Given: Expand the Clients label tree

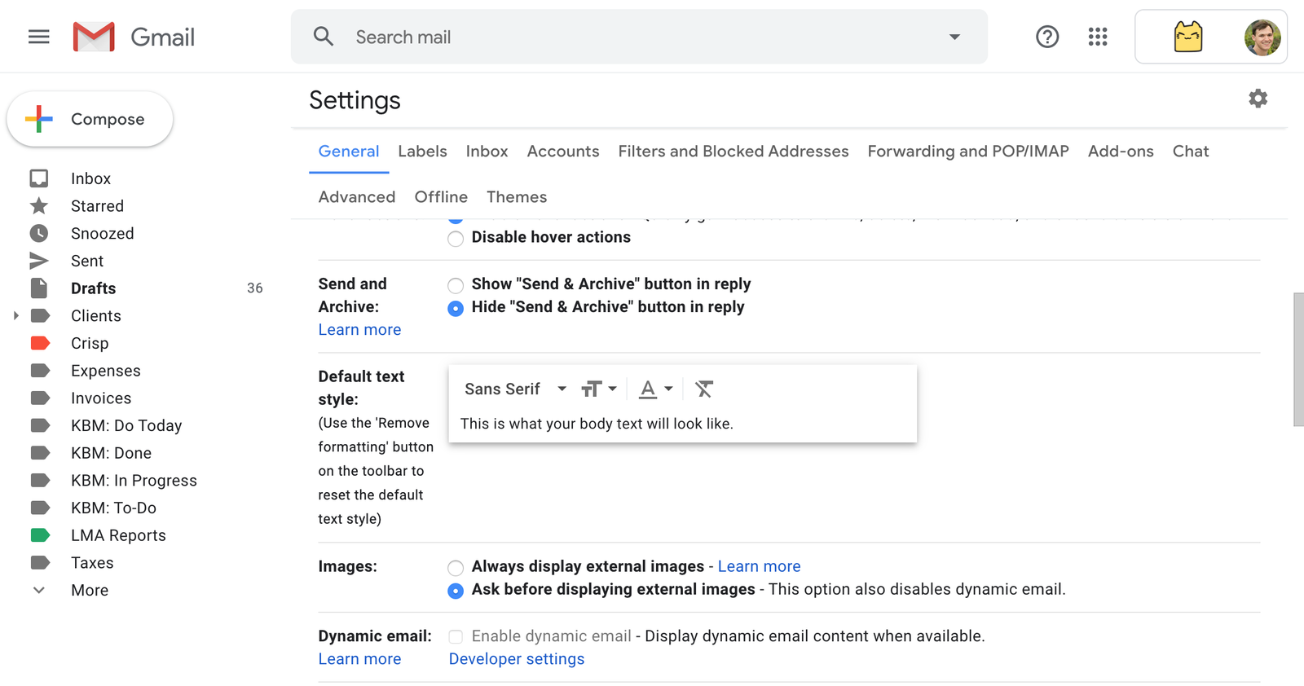Looking at the screenshot, I should pos(15,315).
